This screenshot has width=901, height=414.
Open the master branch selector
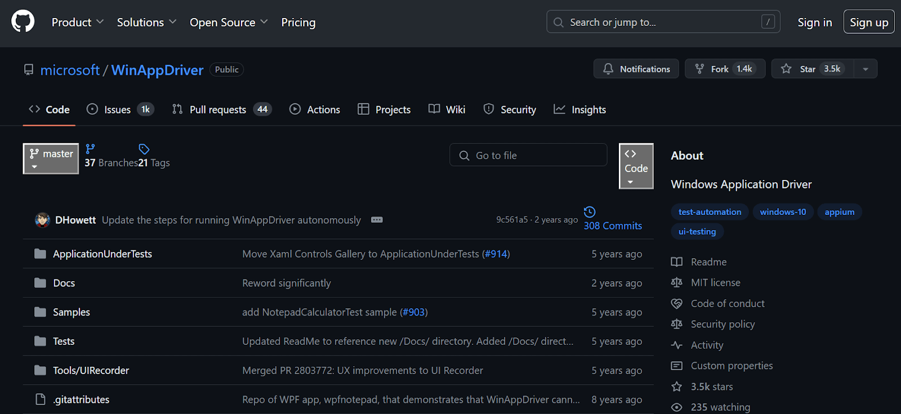click(51, 159)
